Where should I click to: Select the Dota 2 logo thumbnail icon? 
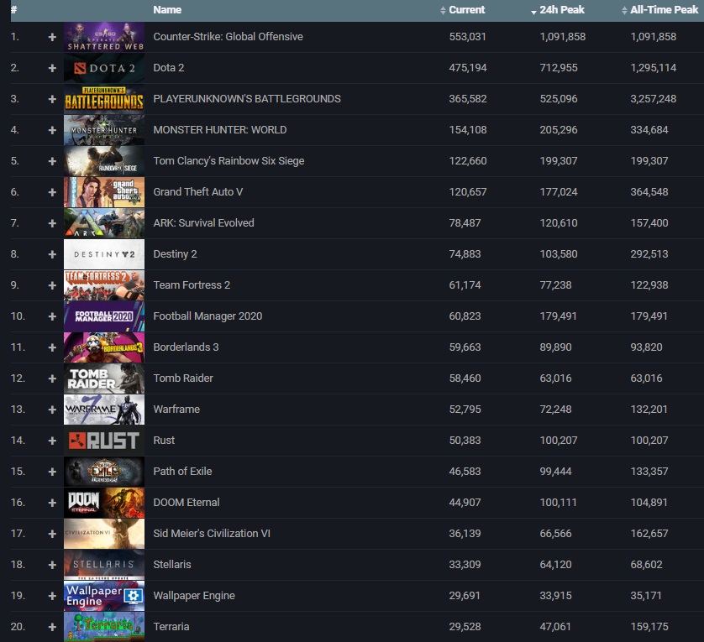(x=103, y=67)
